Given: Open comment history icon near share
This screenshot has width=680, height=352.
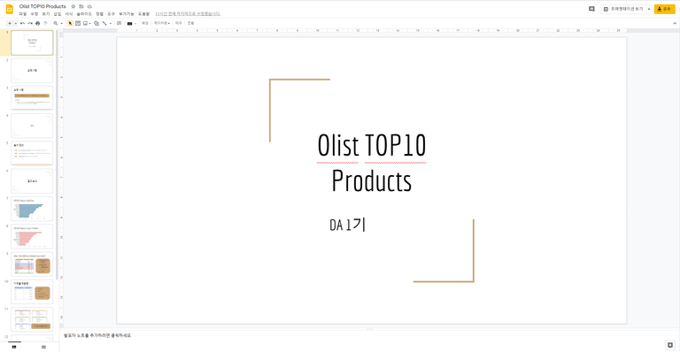Looking at the screenshot, I should 591,9.
